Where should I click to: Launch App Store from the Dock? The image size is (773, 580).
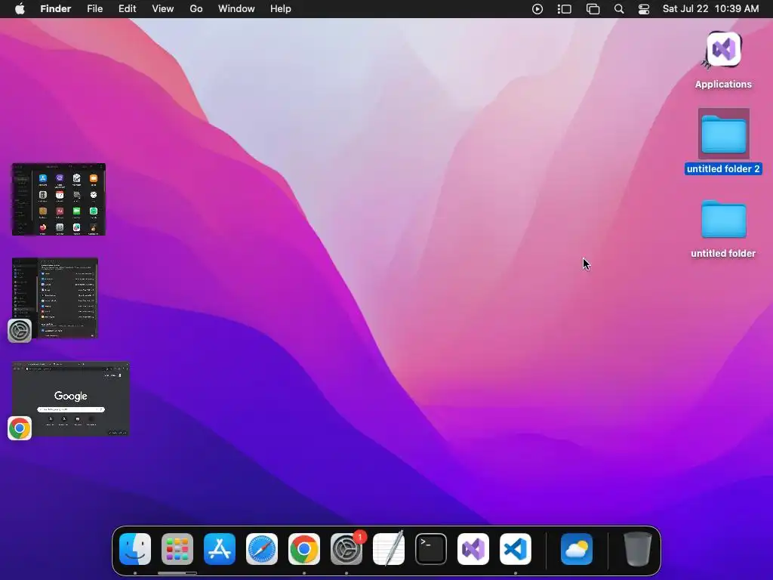click(220, 549)
